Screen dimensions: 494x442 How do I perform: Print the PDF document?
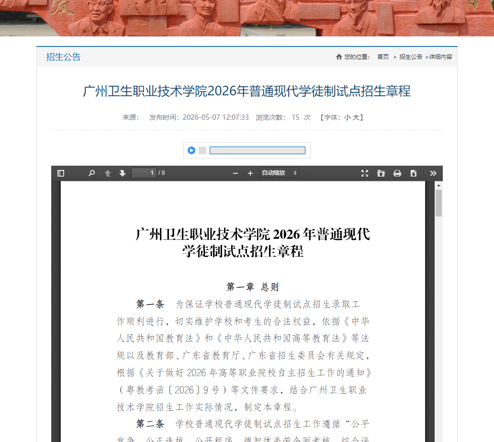pyautogui.click(x=397, y=173)
